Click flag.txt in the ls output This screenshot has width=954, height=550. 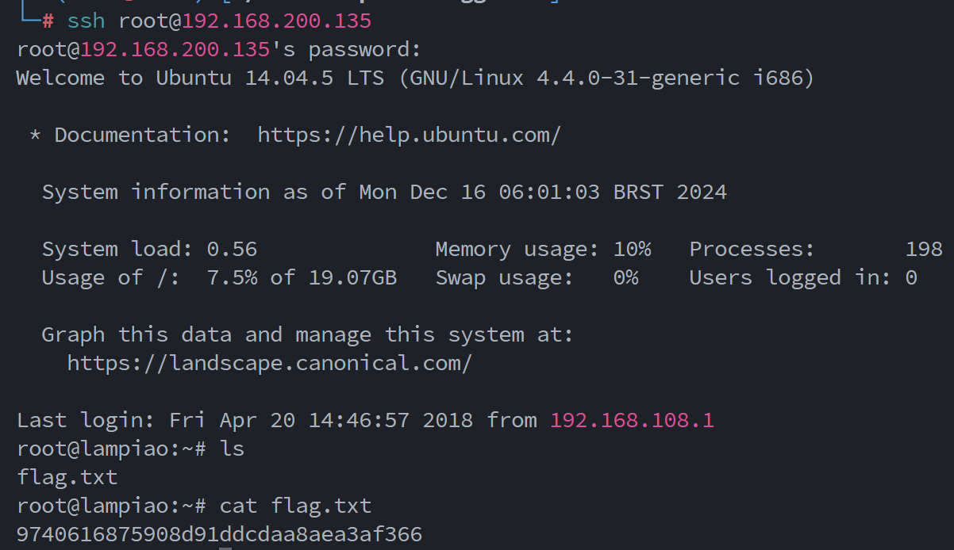click(67, 477)
